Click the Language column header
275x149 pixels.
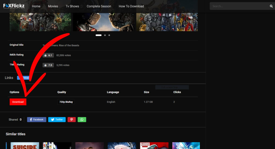113,92
